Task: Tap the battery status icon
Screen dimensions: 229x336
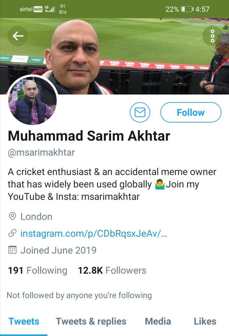Action: tap(187, 9)
